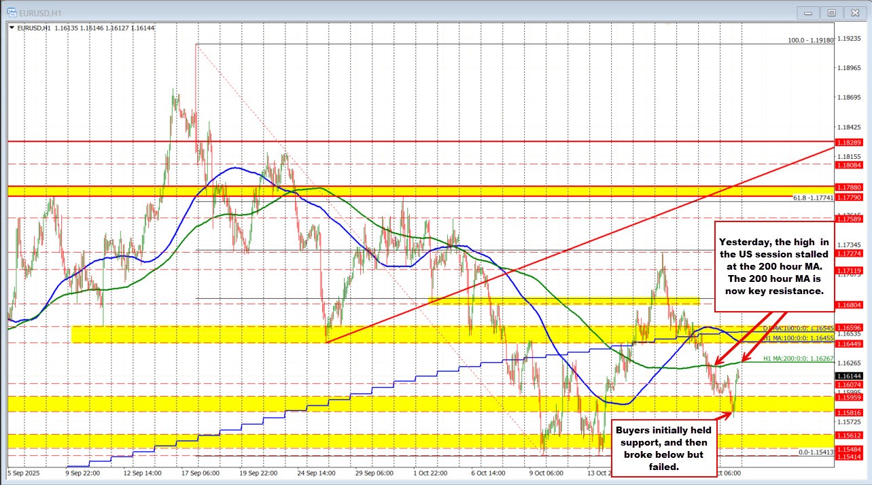The width and height of the screenshot is (872, 485).
Task: Click the 24 Sep 14:00 date axis label
Action: [319, 472]
